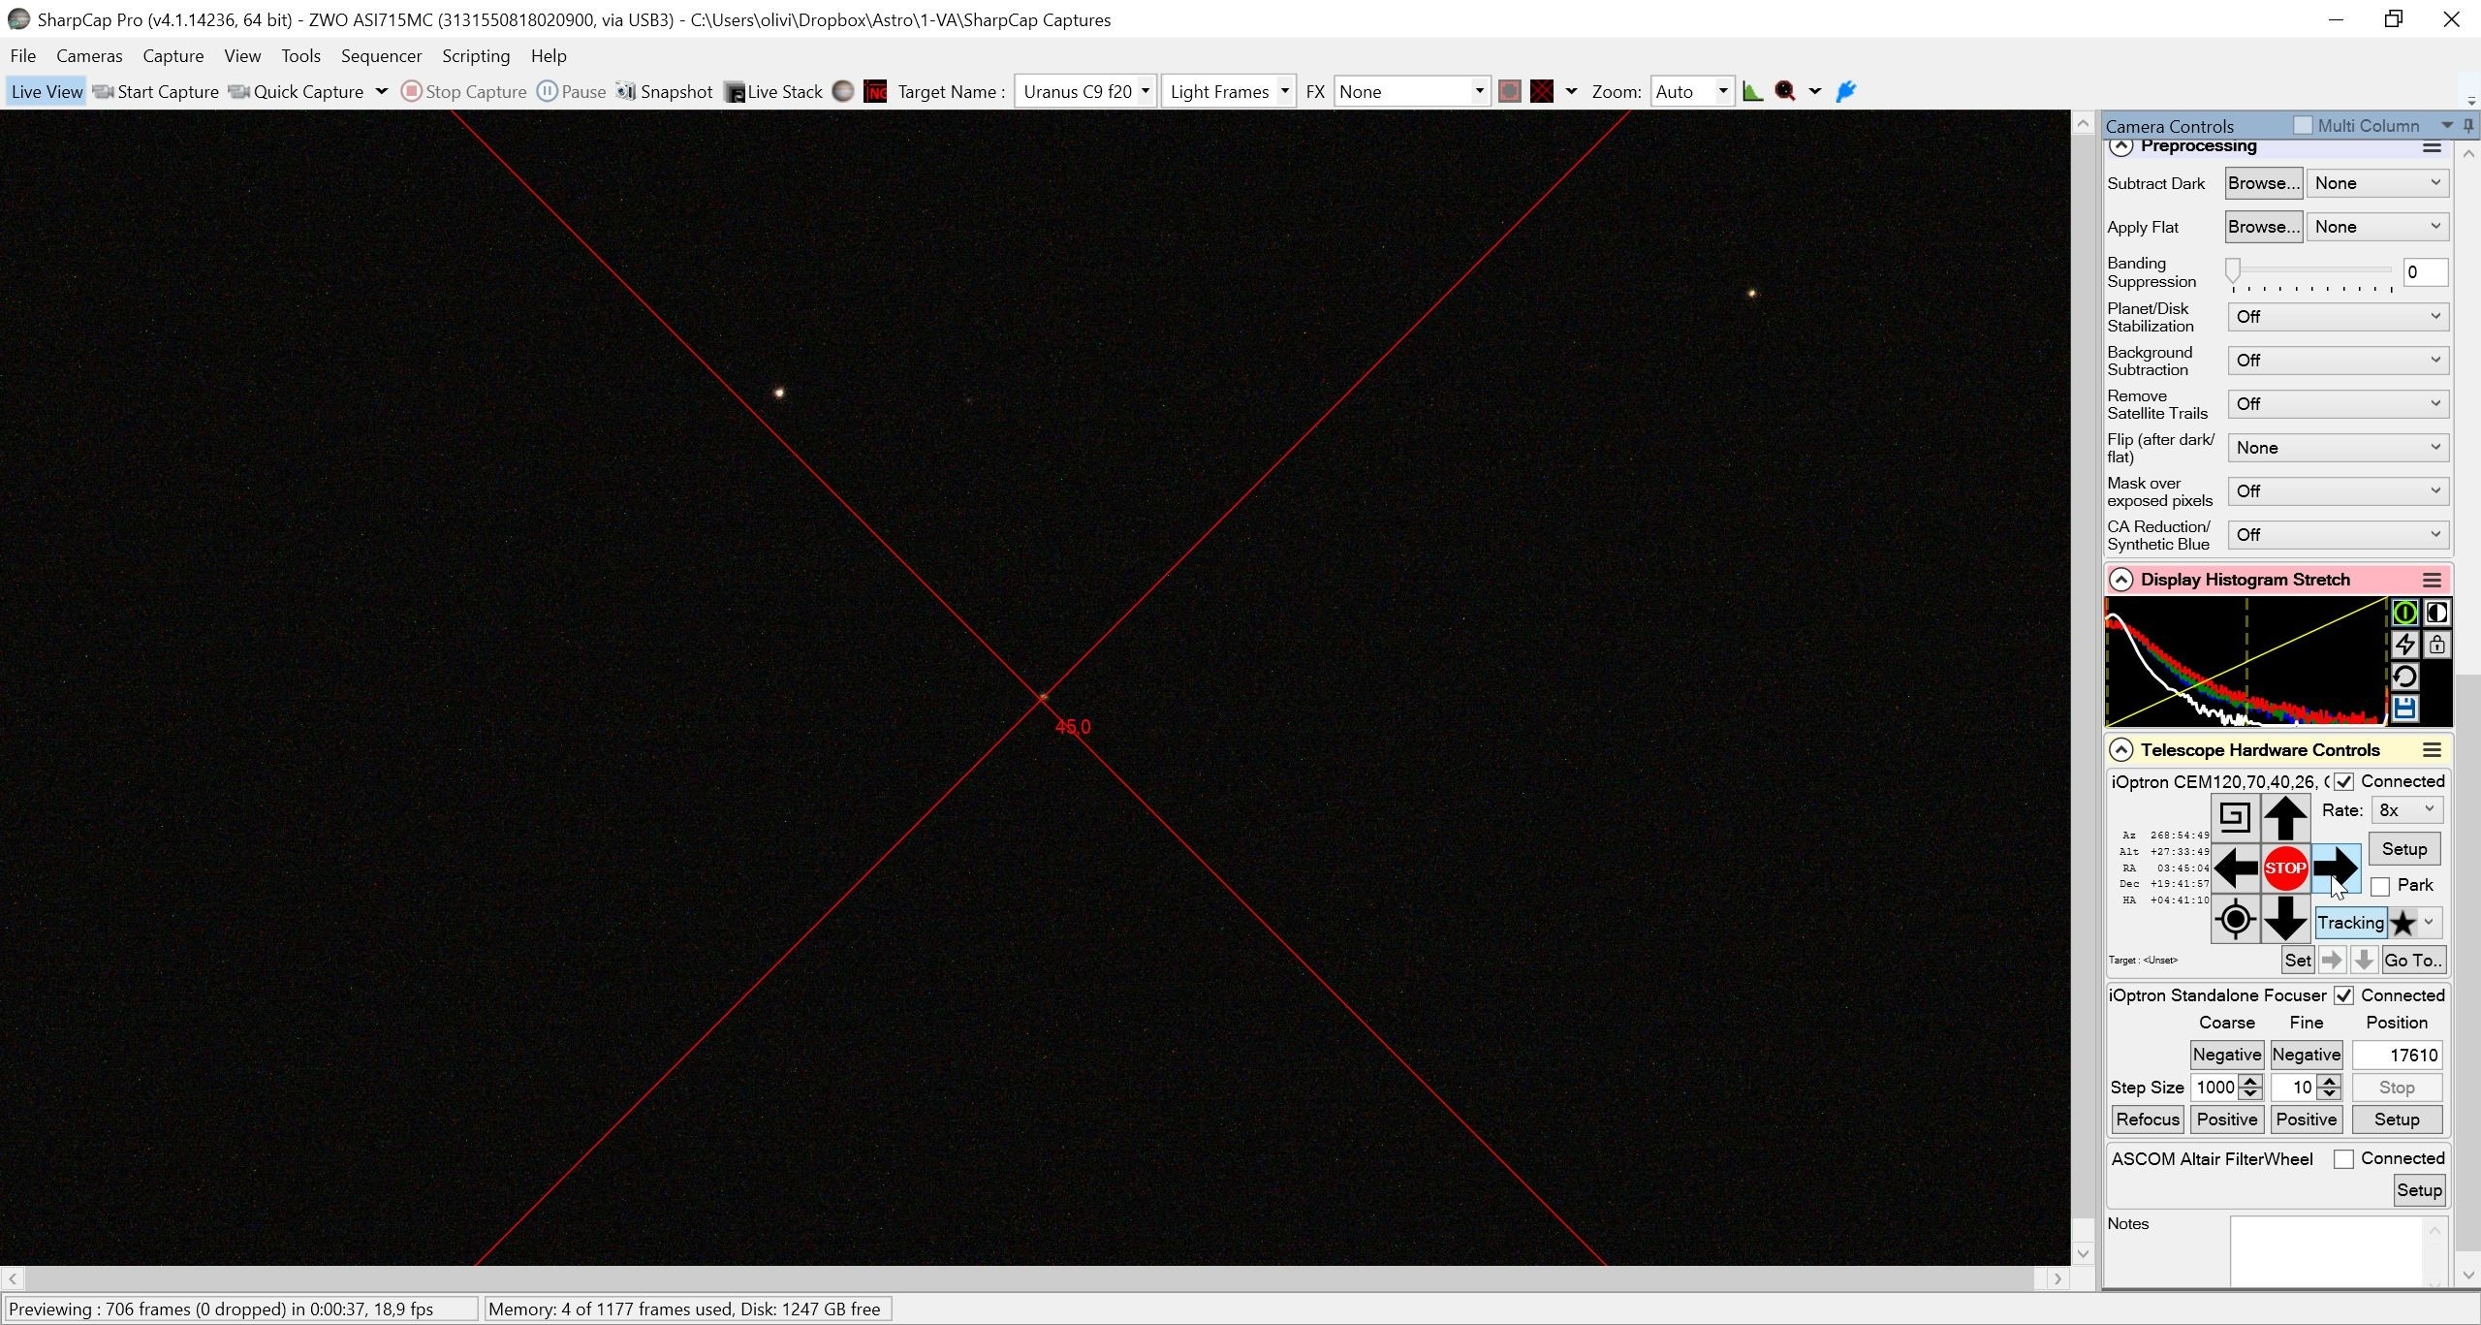Click the Banding Suppression slider

[x=2311, y=271]
